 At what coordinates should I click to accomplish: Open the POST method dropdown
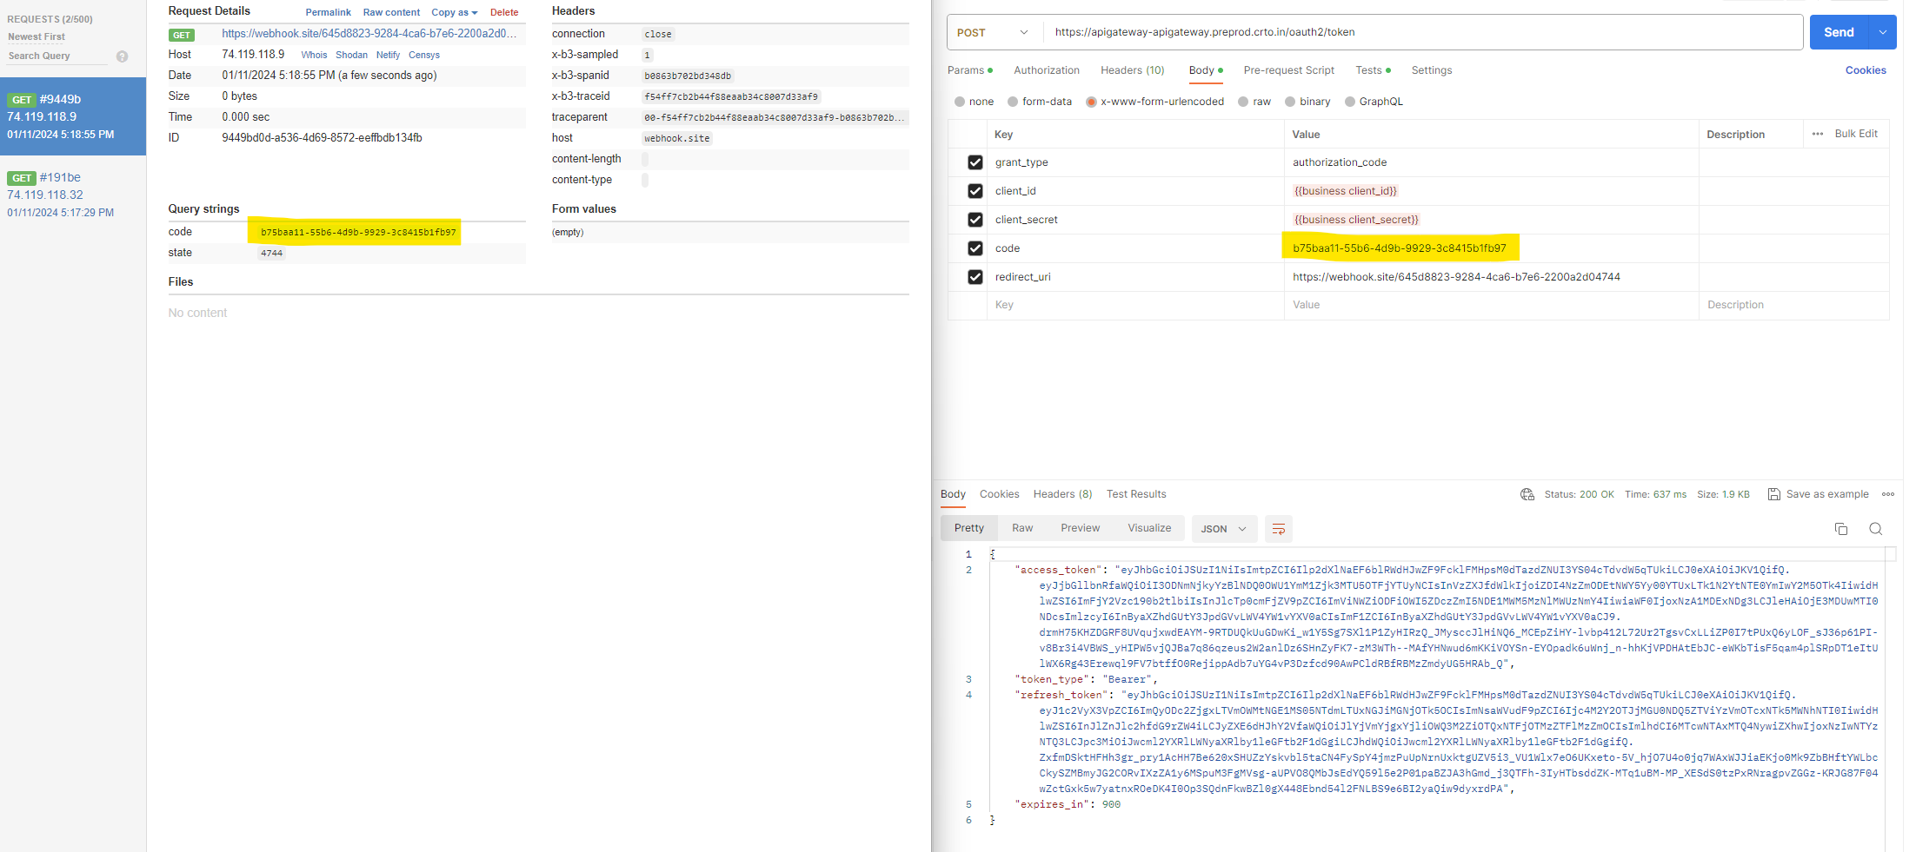pyautogui.click(x=994, y=32)
